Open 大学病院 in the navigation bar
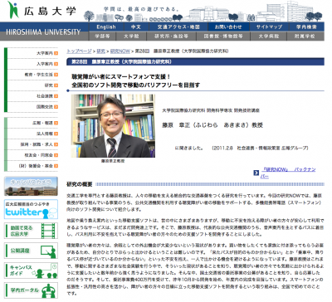The width and height of the screenshot is (332, 302). coord(268,37)
